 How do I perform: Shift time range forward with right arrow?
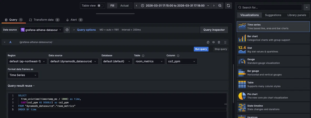click(214, 5)
